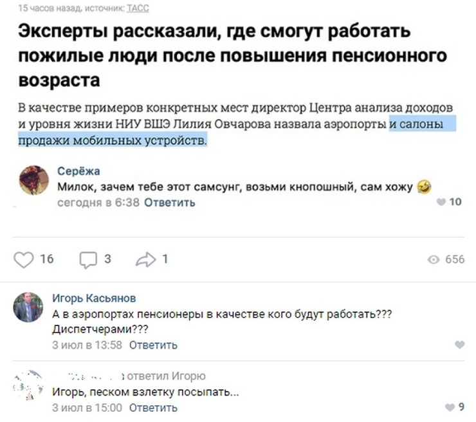This screenshot has height=422, width=476.
Task: Share the post with arrow icon
Action: pyautogui.click(x=146, y=260)
